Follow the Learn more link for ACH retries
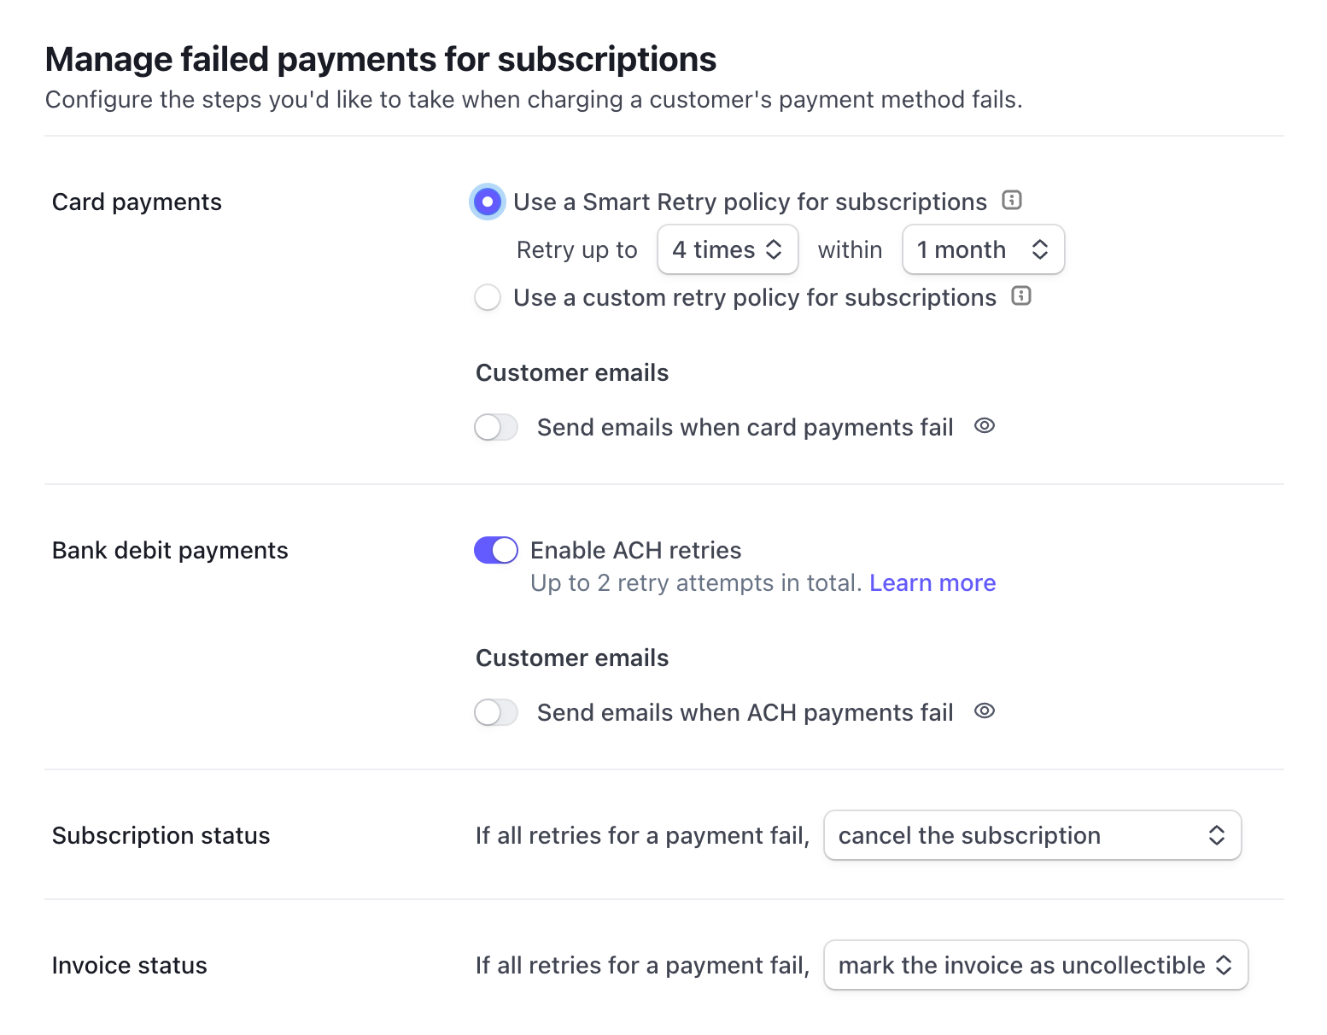This screenshot has height=1035, width=1327. pos(932,582)
